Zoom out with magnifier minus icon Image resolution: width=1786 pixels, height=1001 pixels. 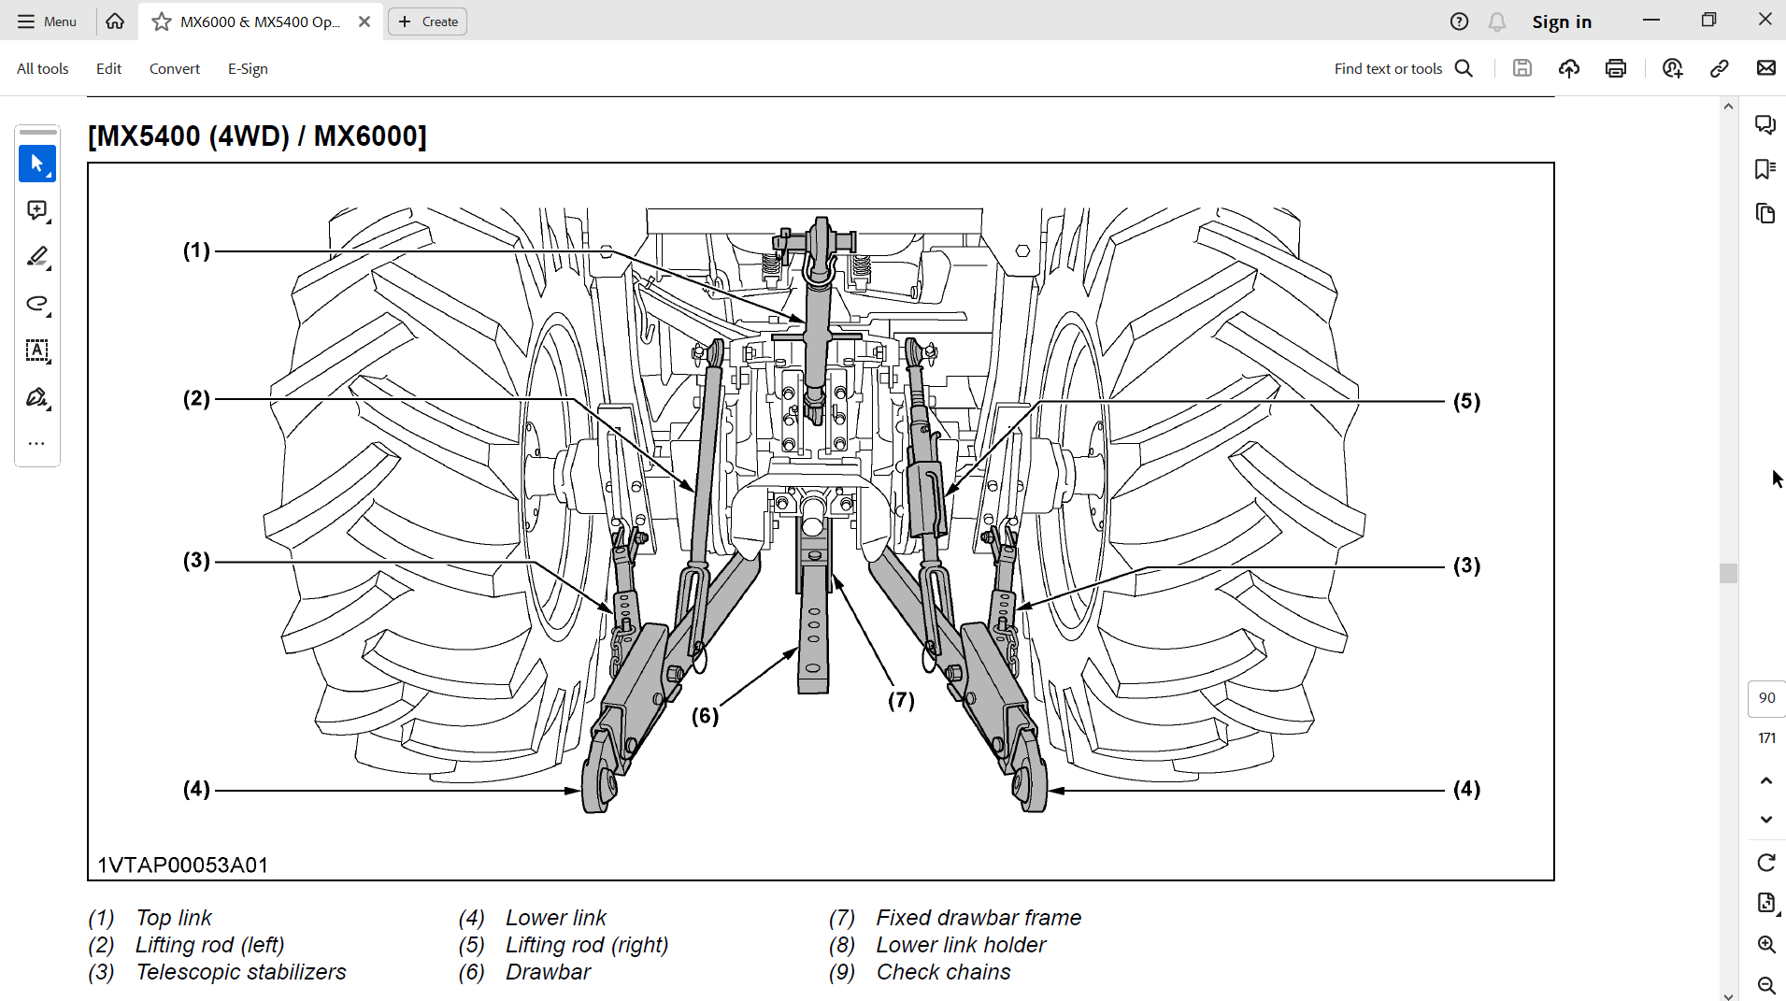coord(1766,985)
